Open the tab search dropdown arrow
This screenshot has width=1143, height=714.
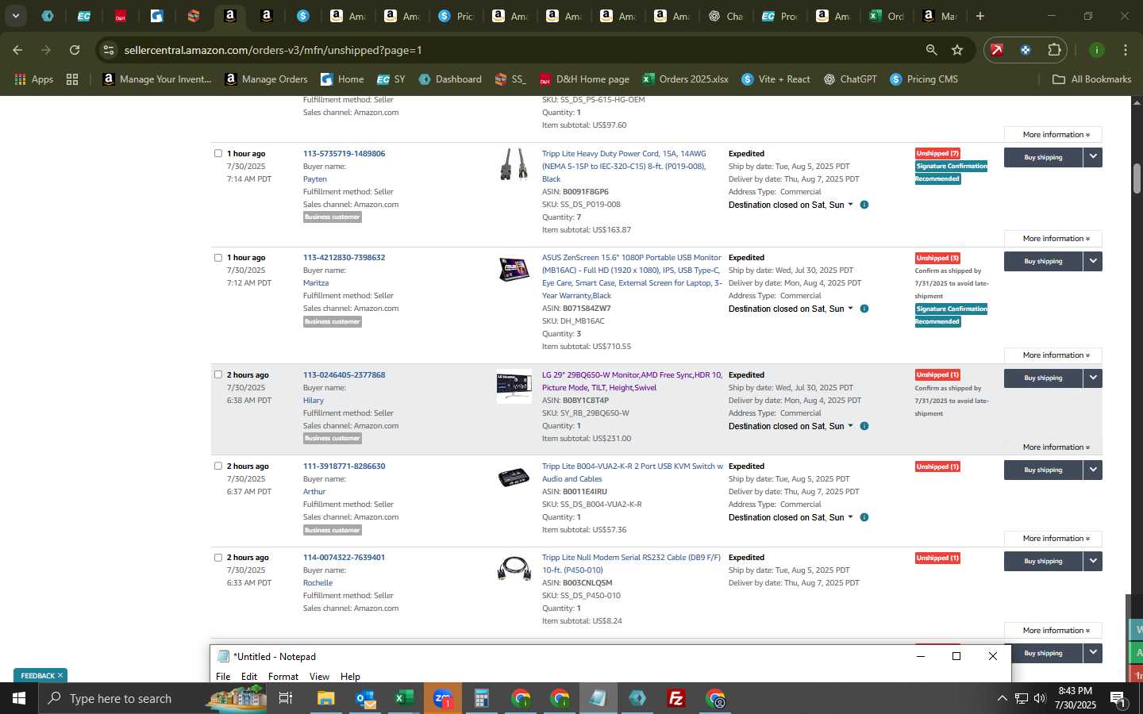point(15,16)
